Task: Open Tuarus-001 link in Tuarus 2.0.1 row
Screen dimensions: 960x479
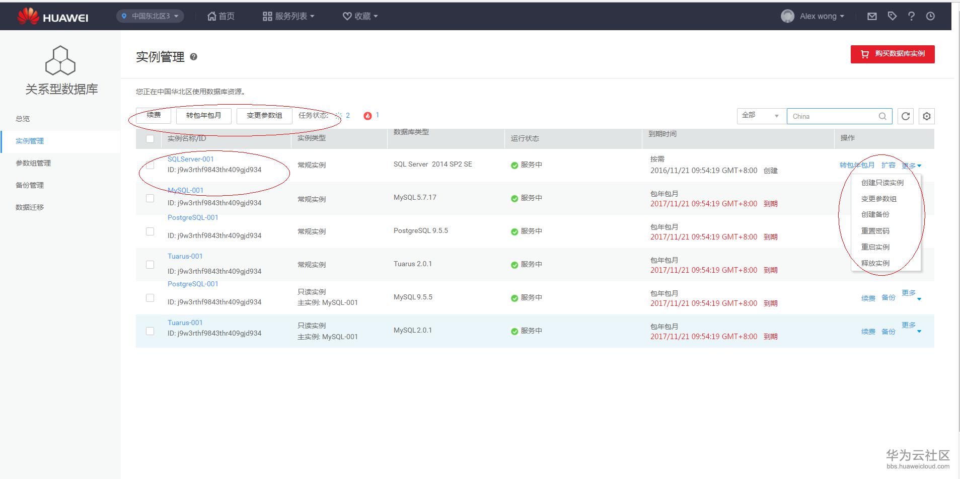Action: point(185,256)
